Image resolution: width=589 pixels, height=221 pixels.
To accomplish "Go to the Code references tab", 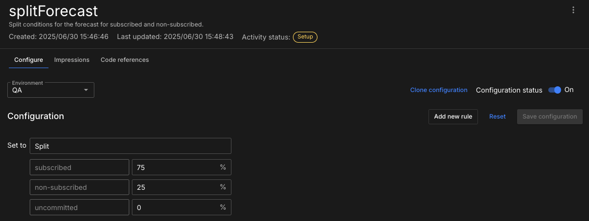I will [125, 60].
